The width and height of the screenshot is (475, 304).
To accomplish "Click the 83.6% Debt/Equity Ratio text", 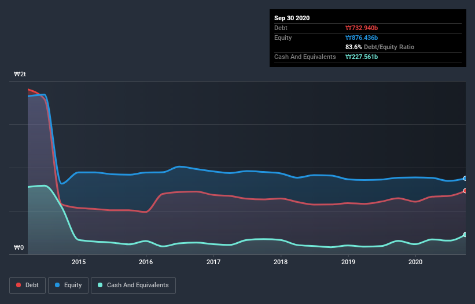I will pos(380,47).
